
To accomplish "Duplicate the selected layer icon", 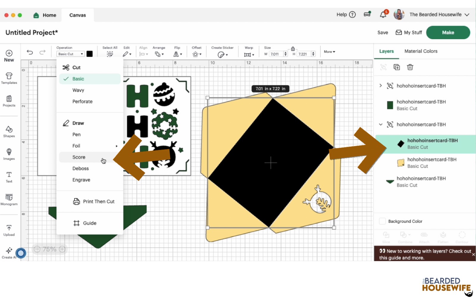I will (x=397, y=67).
